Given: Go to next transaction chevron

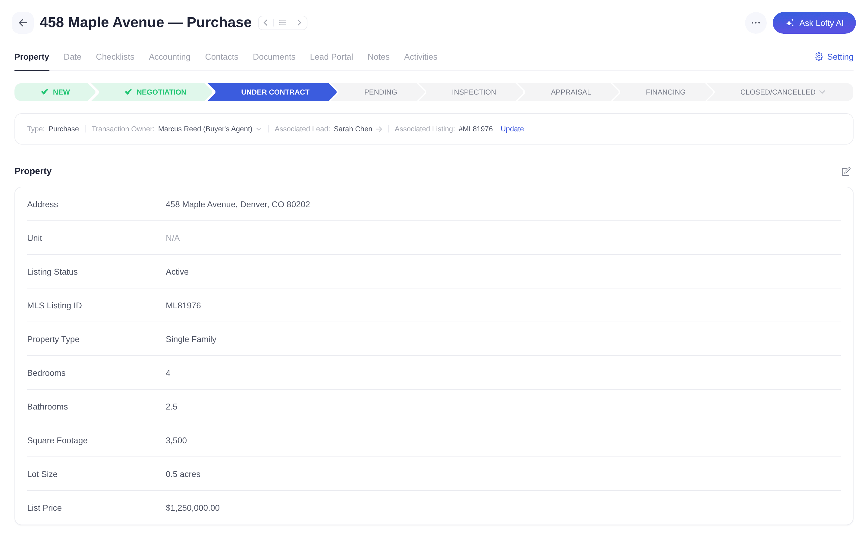Looking at the screenshot, I should [x=299, y=23].
